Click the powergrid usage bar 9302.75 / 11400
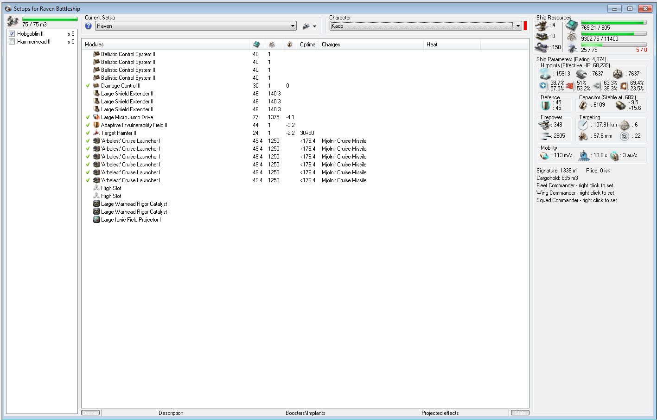Viewport: 657px width, 420px height. (x=613, y=33)
